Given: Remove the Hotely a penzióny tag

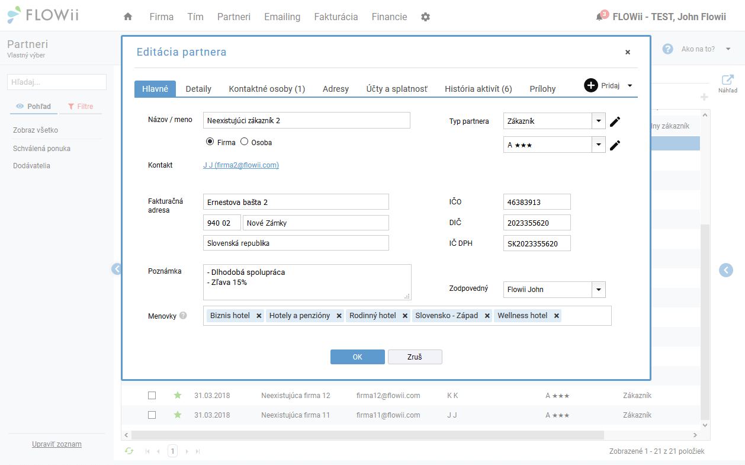Looking at the screenshot, I should tap(339, 316).
